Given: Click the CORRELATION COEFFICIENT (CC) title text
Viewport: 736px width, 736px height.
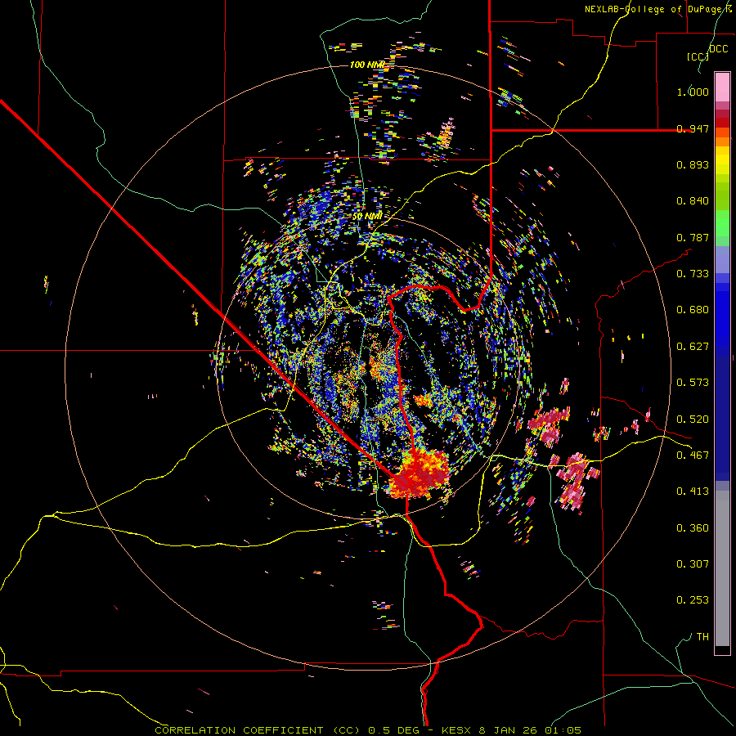Looking at the screenshot, I should pos(259,730).
